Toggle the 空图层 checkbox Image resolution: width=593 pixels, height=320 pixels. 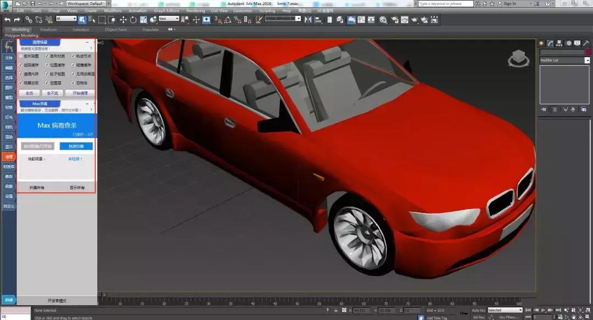coord(47,83)
